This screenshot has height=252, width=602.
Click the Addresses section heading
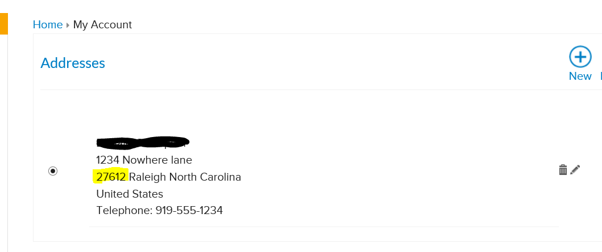tap(73, 63)
